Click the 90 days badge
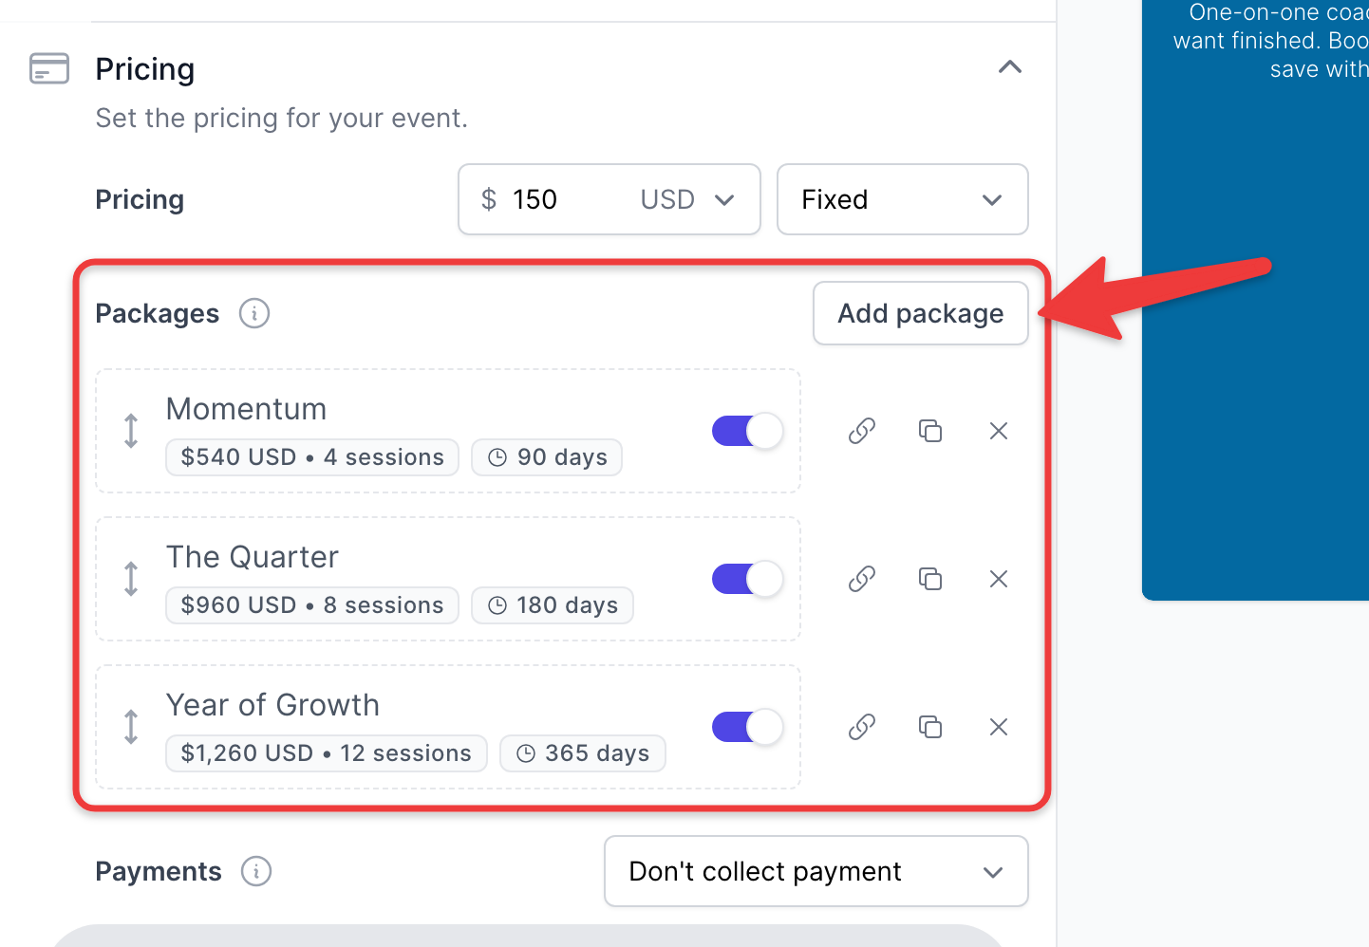The height and width of the screenshot is (947, 1369). 547,457
